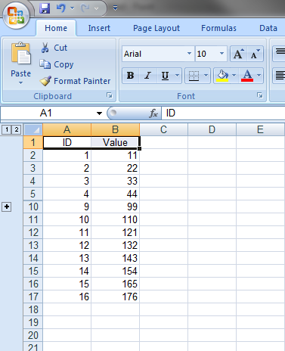Click the Paste clipboard icon
This screenshot has height=351, width=285.
click(x=21, y=54)
